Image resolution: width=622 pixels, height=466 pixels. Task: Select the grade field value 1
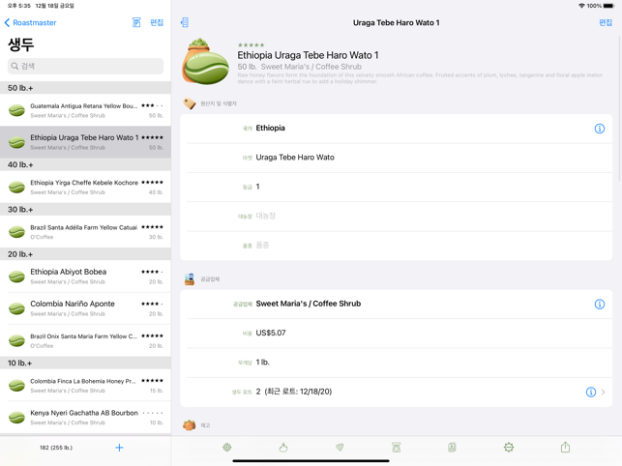point(396,187)
